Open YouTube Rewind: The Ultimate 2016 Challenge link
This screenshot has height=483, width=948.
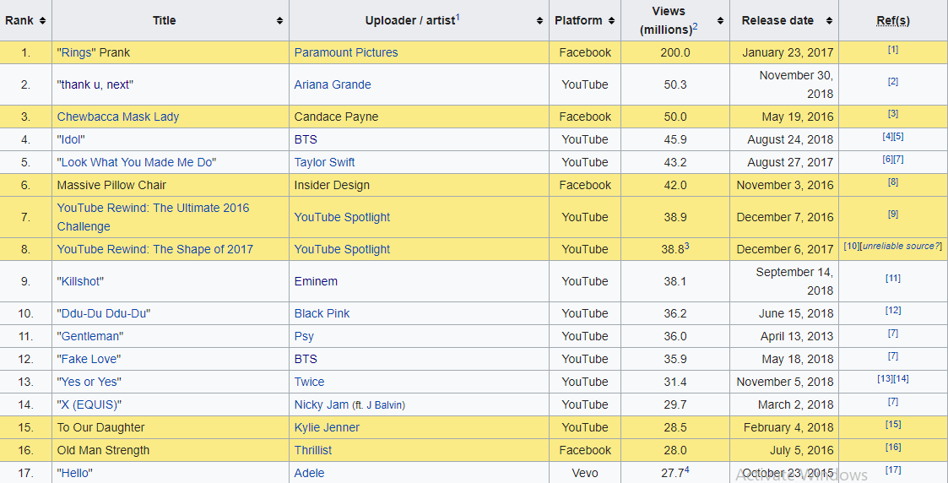(x=153, y=217)
